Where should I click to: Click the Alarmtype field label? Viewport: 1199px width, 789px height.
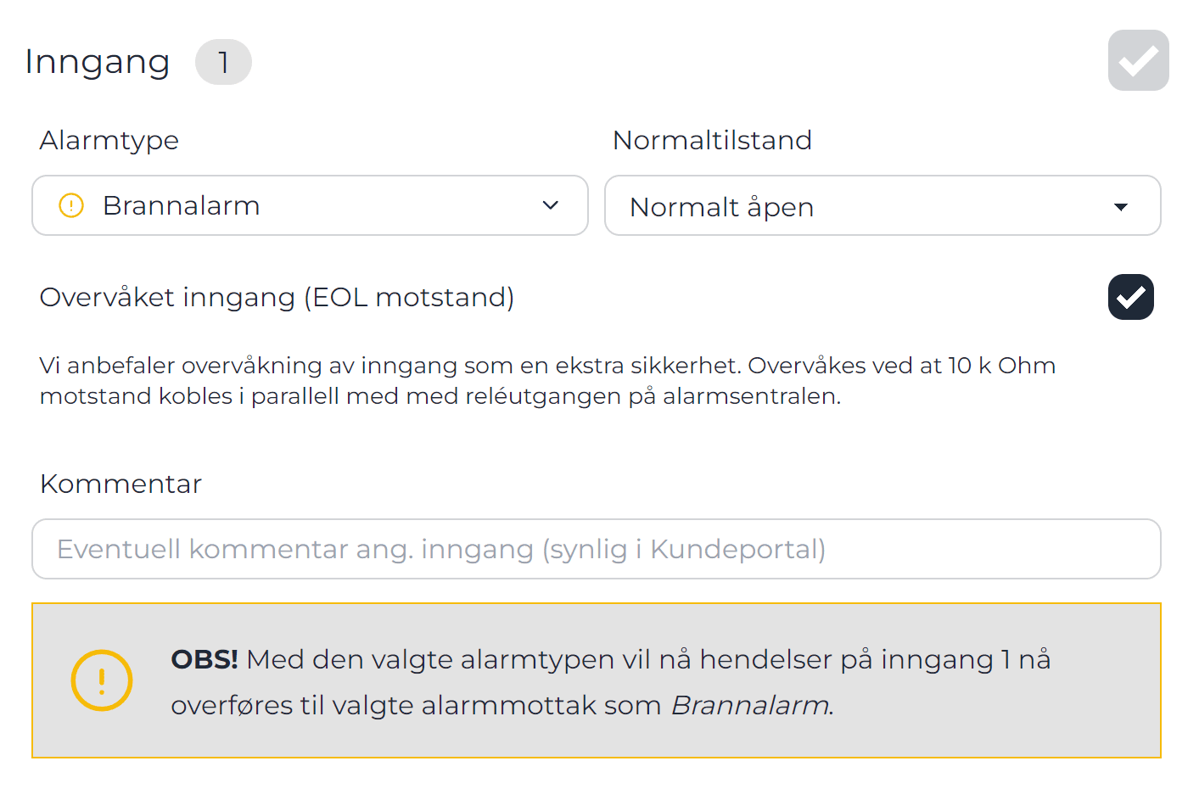[x=109, y=140]
